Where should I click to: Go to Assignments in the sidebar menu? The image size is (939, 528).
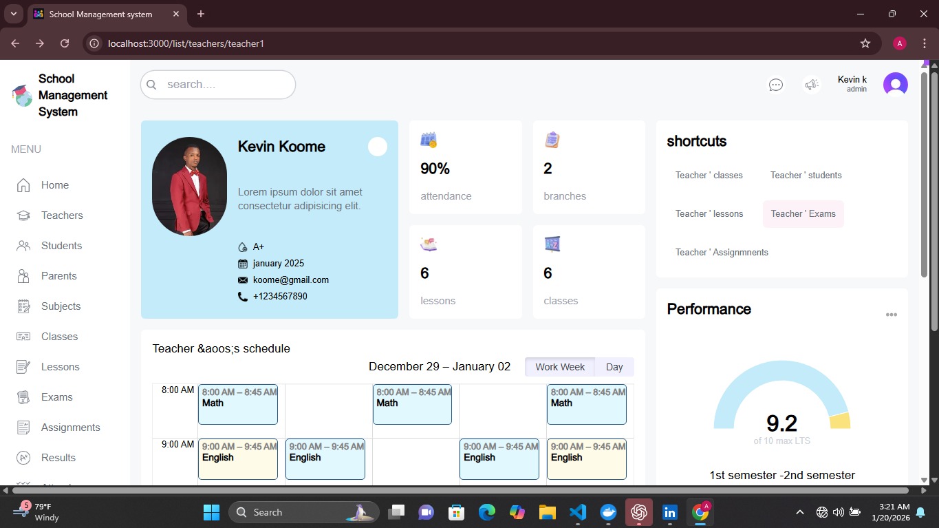pos(70,427)
